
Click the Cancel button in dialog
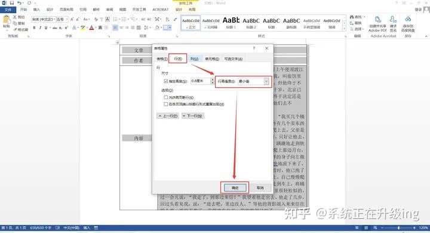pyautogui.click(x=260, y=188)
